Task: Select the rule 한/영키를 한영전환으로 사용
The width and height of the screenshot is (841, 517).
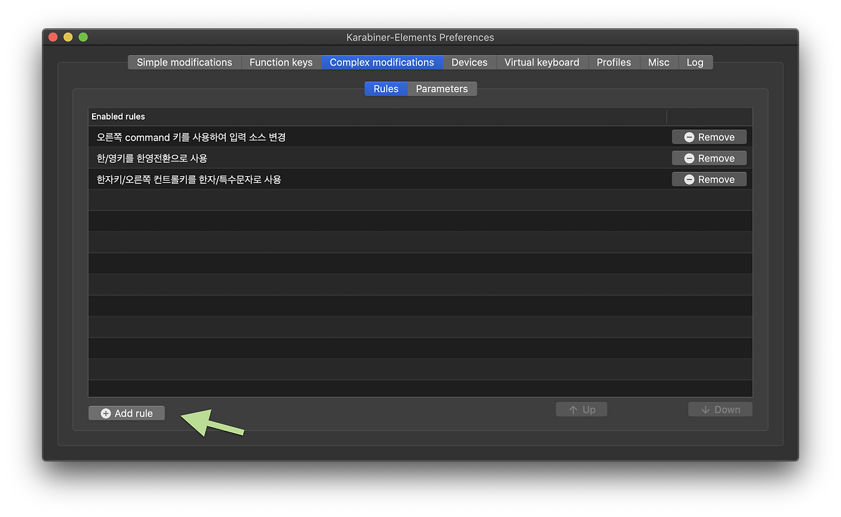Action: coord(420,158)
